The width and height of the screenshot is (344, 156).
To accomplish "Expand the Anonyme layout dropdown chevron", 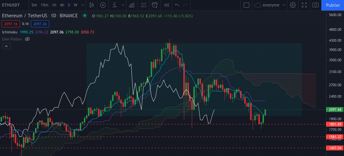I will 284,5.
